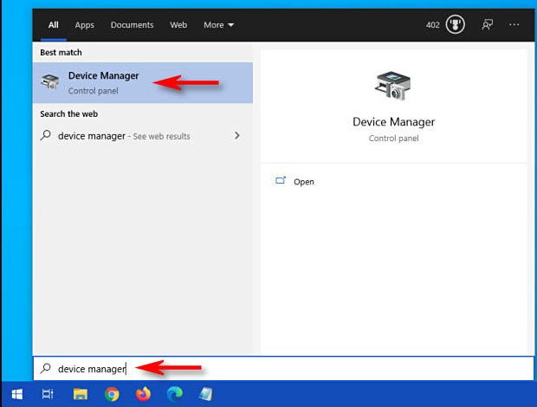The width and height of the screenshot is (537, 407).
Task: Click the search box magnifier icon
Action: pyautogui.click(x=46, y=368)
